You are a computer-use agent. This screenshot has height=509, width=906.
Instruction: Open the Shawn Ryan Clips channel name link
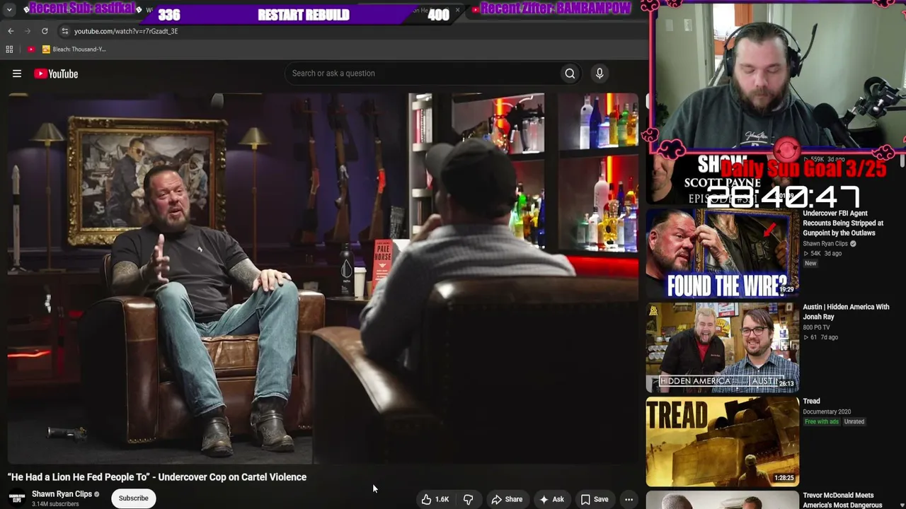point(62,494)
